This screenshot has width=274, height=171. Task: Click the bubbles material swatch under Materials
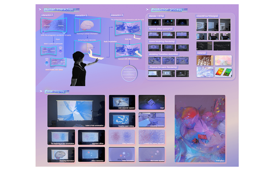click(x=205, y=60)
